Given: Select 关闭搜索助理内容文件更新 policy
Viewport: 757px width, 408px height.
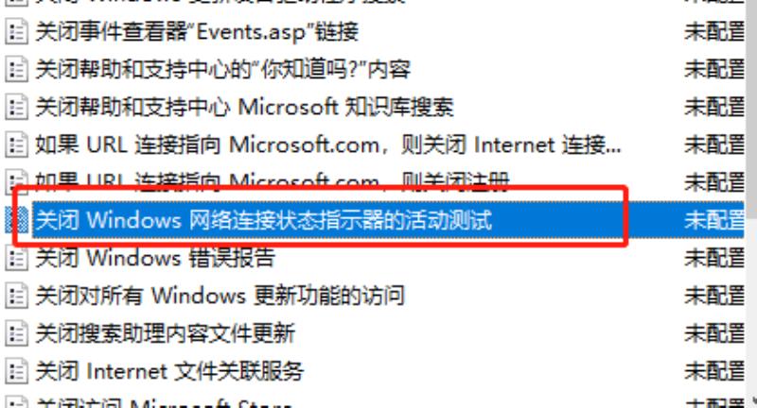Looking at the screenshot, I should (x=166, y=333).
